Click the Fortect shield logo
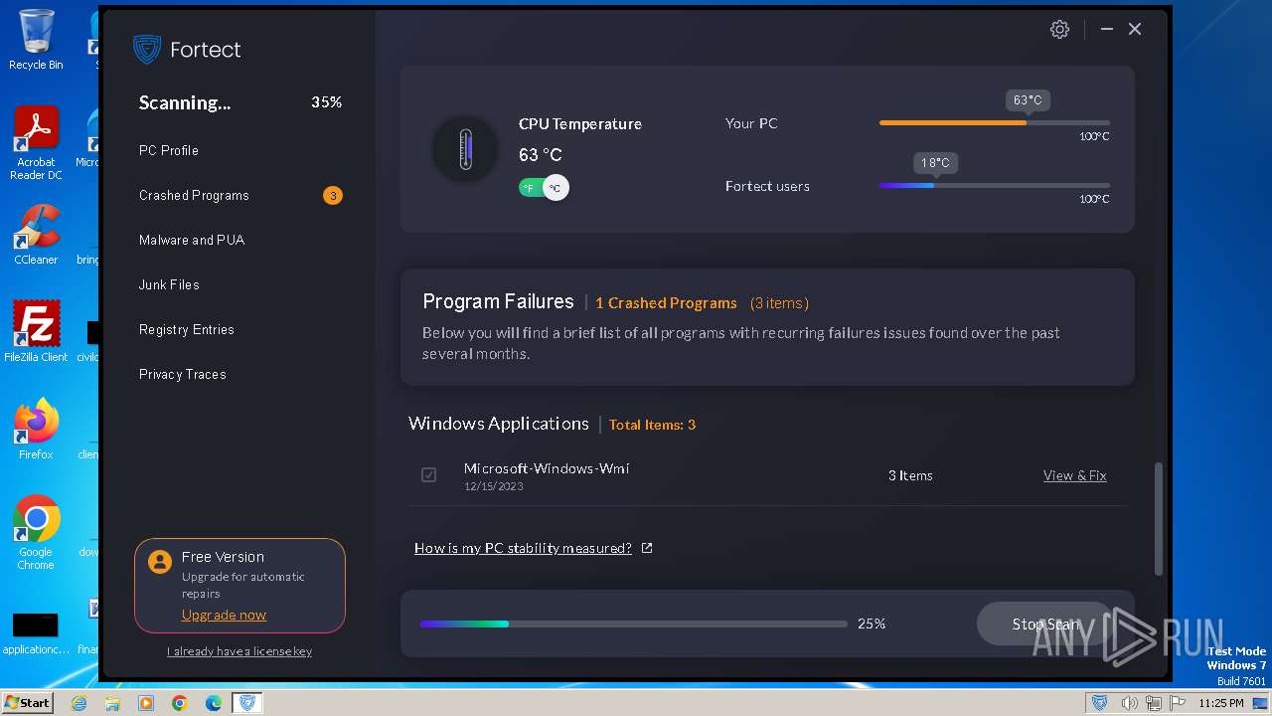 pos(147,50)
